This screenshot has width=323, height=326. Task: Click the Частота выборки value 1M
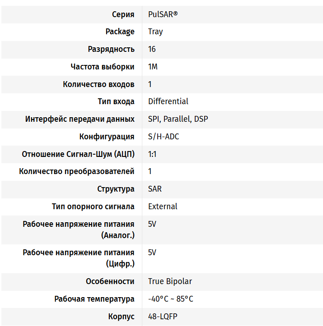153,67
